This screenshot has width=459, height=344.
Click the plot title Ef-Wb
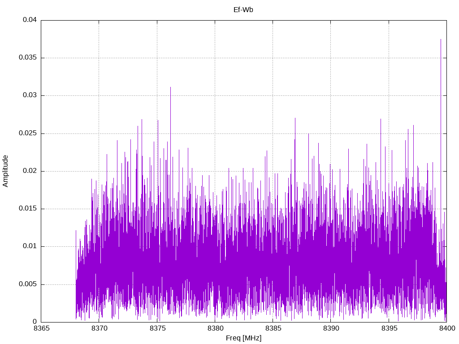pyautogui.click(x=243, y=10)
